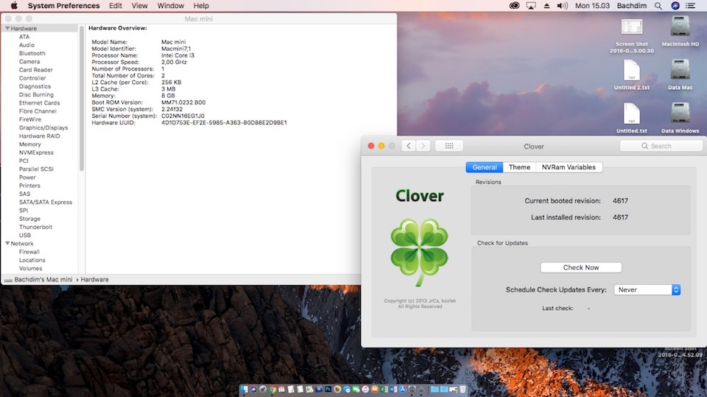Click the Check Now button
707x397 pixels.
tap(581, 267)
